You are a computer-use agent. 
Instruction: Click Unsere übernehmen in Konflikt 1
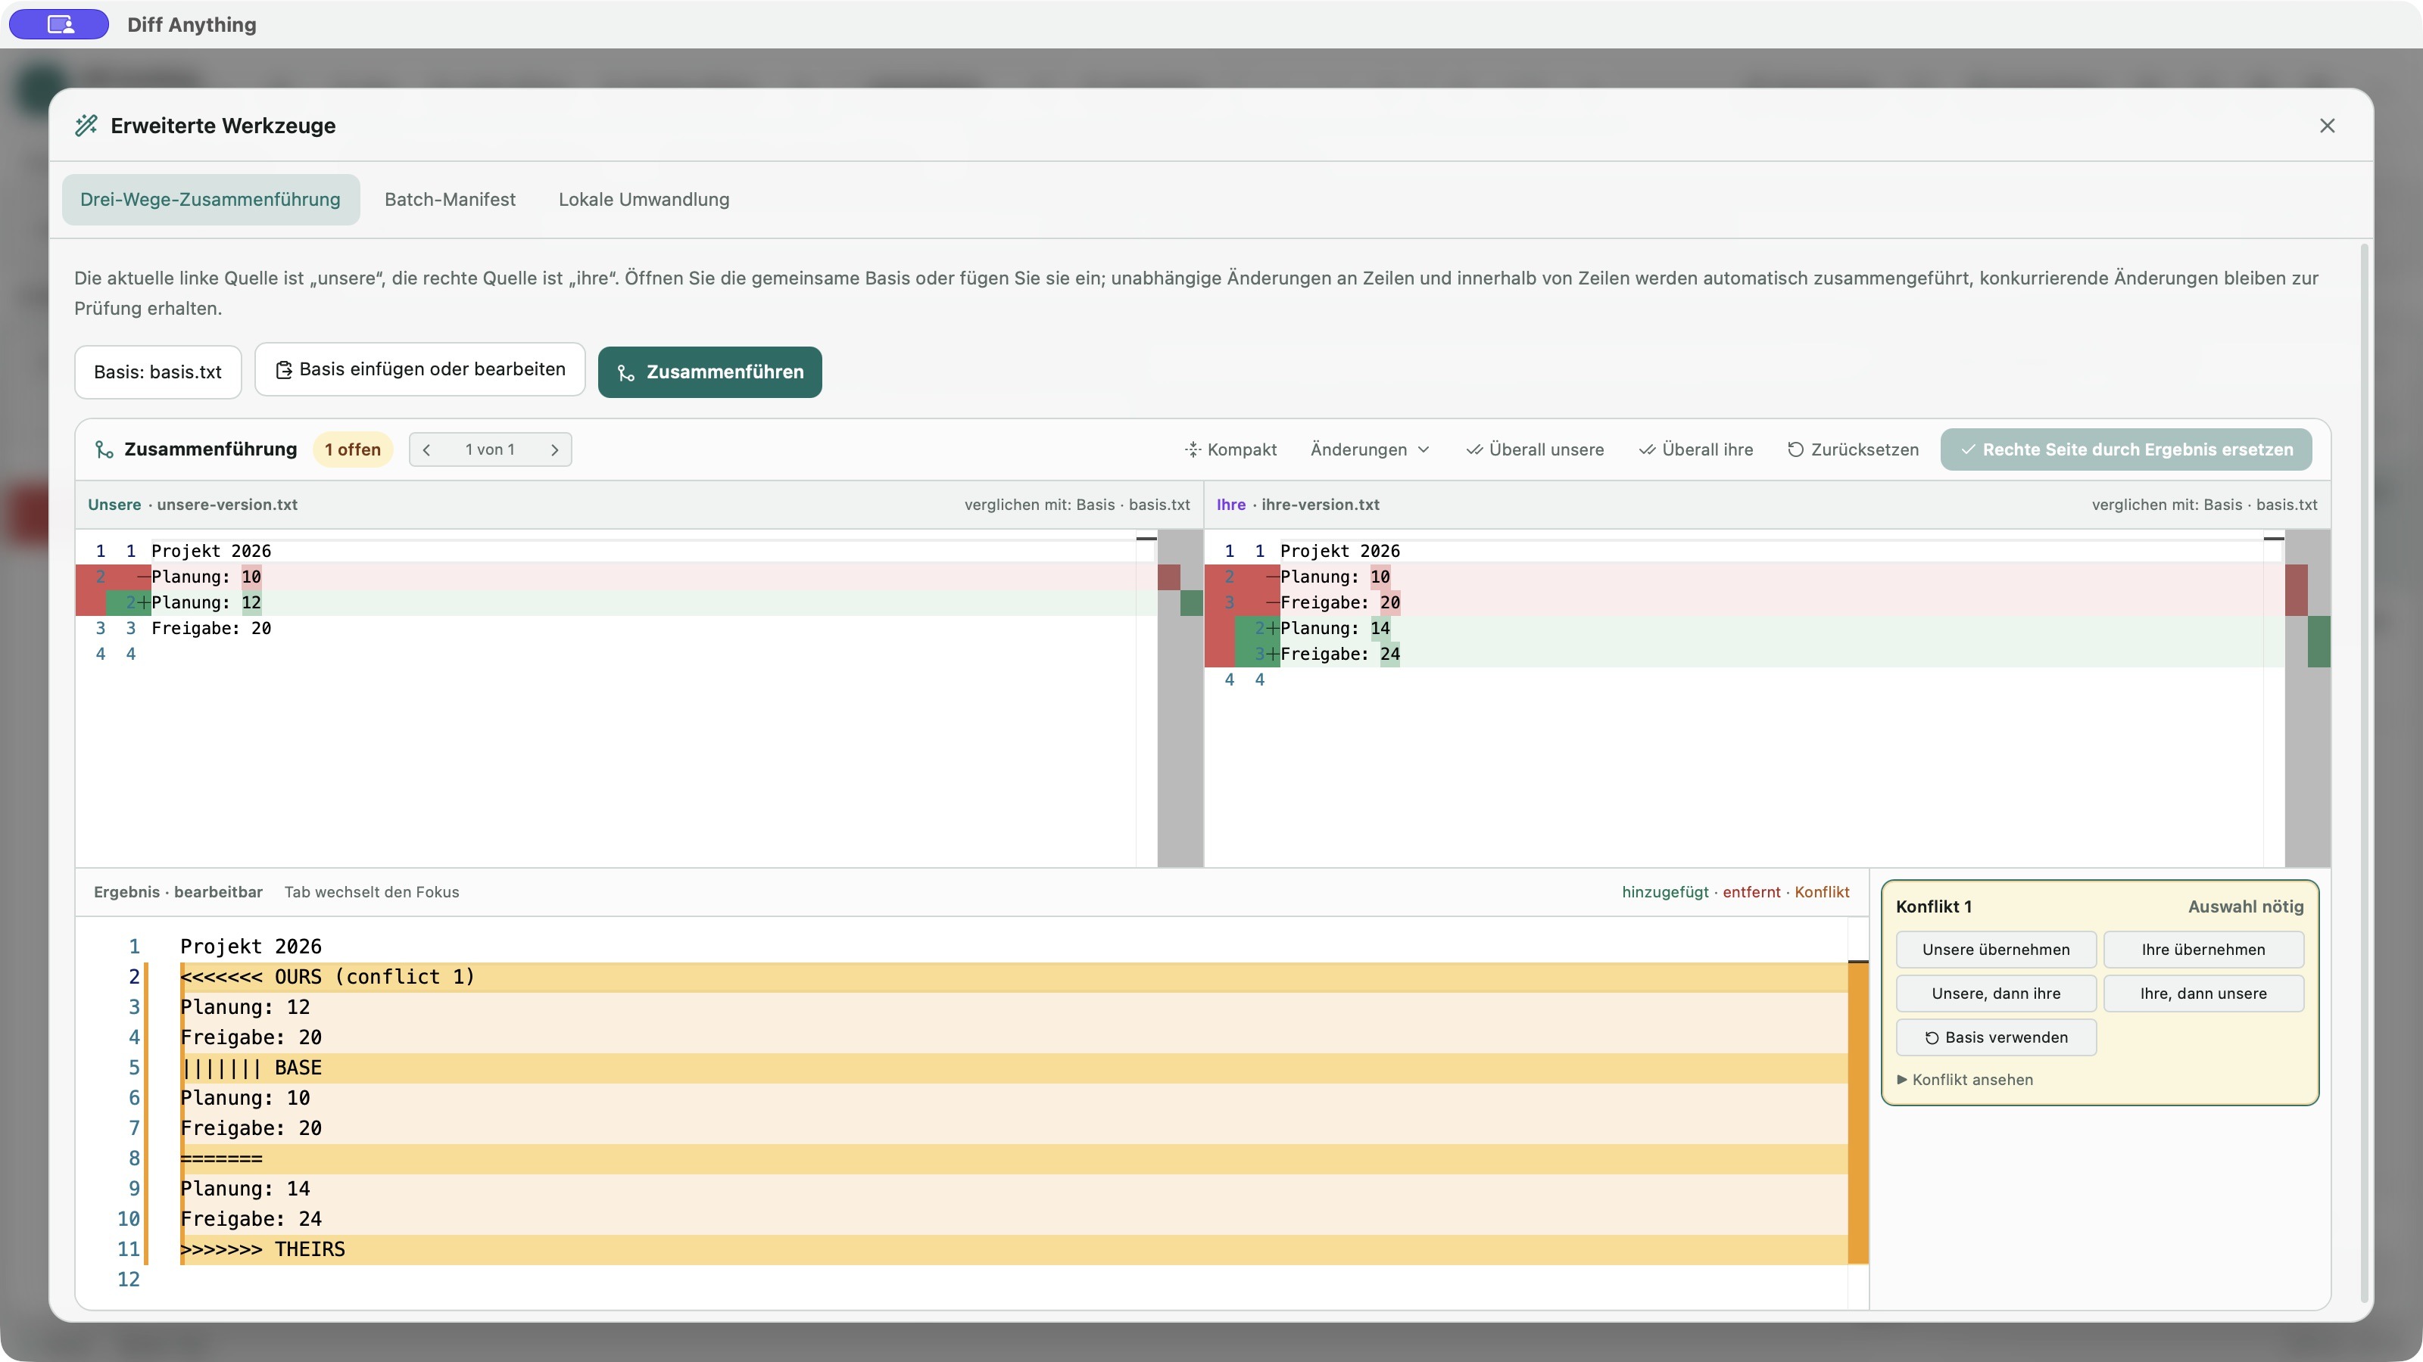(1996, 950)
